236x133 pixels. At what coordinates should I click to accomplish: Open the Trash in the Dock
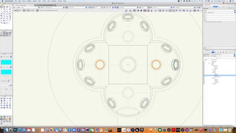230,130
